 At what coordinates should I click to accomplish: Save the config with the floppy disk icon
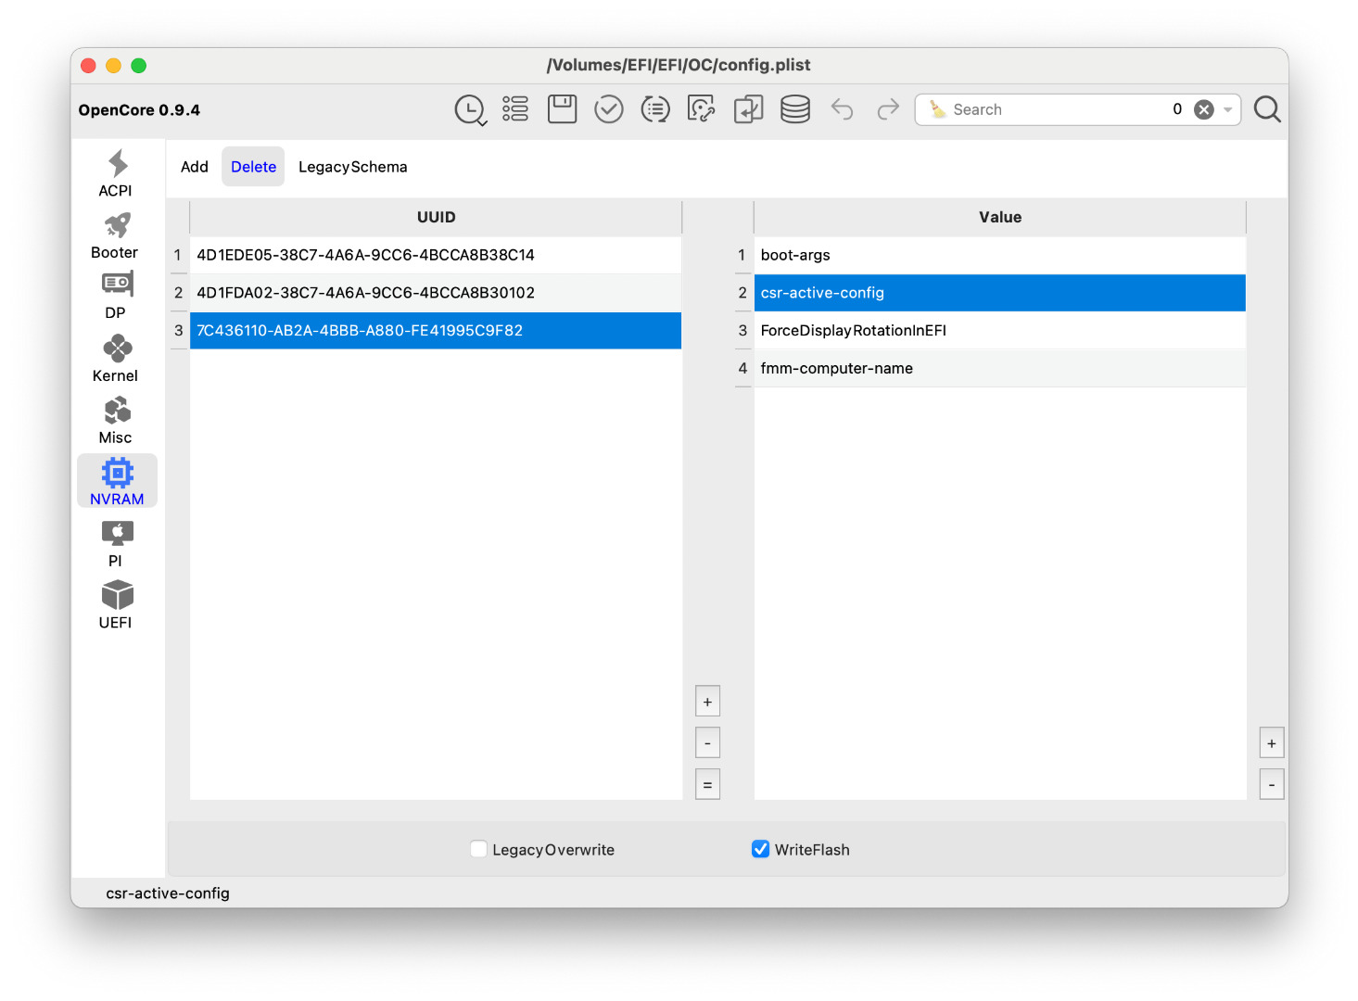[563, 109]
